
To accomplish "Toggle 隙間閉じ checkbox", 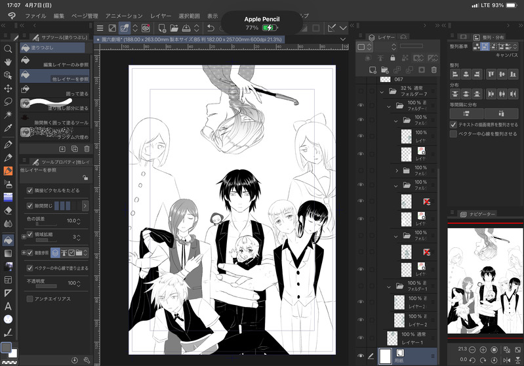I will tap(30, 205).
